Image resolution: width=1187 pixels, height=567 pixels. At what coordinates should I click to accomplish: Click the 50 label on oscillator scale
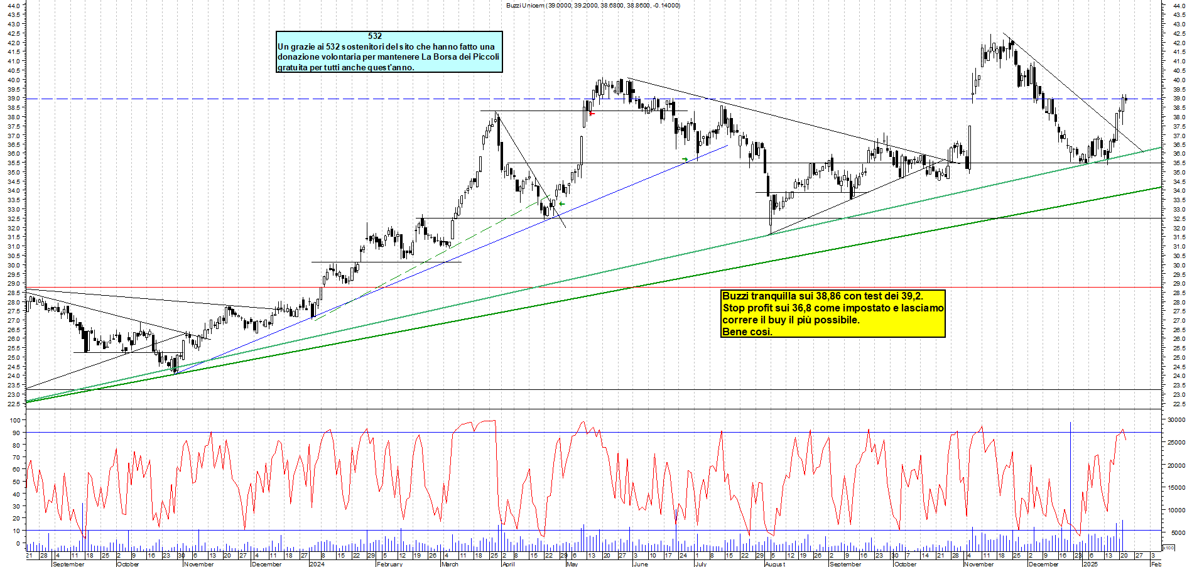pos(17,482)
